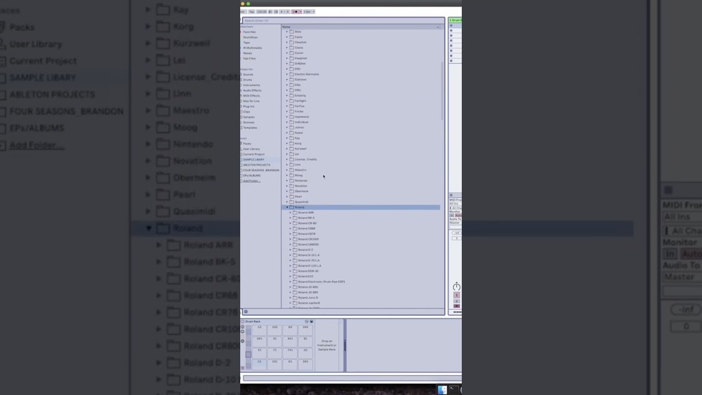Click the browser vertical scrollbar
The image size is (702, 395).
coord(443,91)
